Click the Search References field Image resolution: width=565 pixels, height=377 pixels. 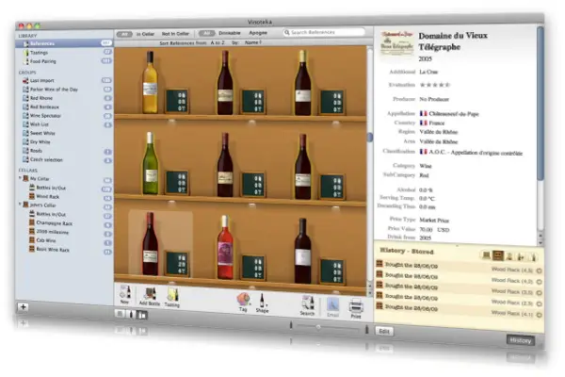click(x=324, y=32)
